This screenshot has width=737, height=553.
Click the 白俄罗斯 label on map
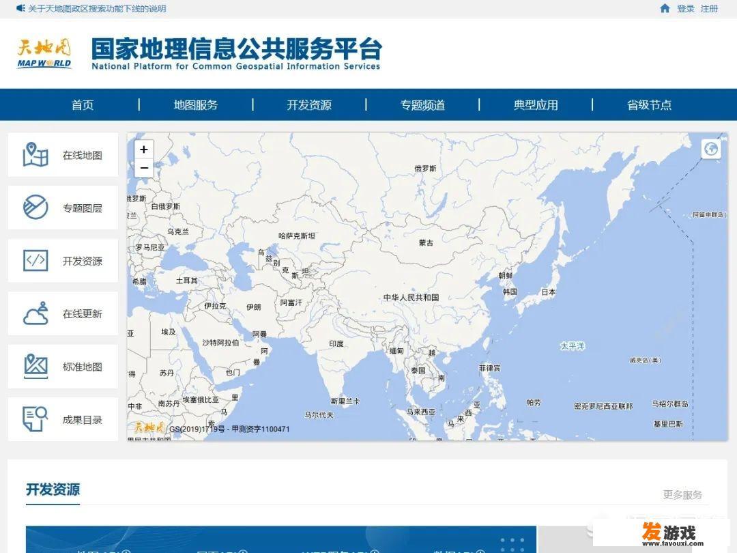pyautogui.click(x=165, y=206)
